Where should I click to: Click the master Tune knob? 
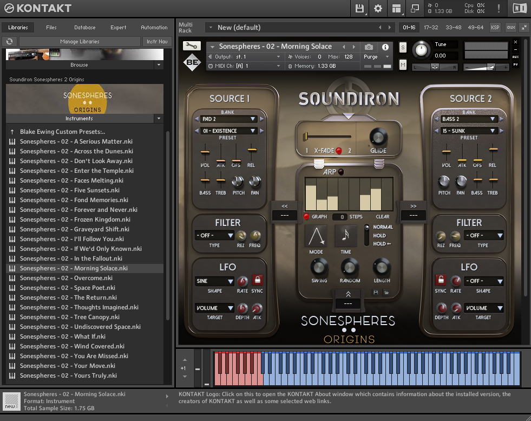click(x=421, y=50)
